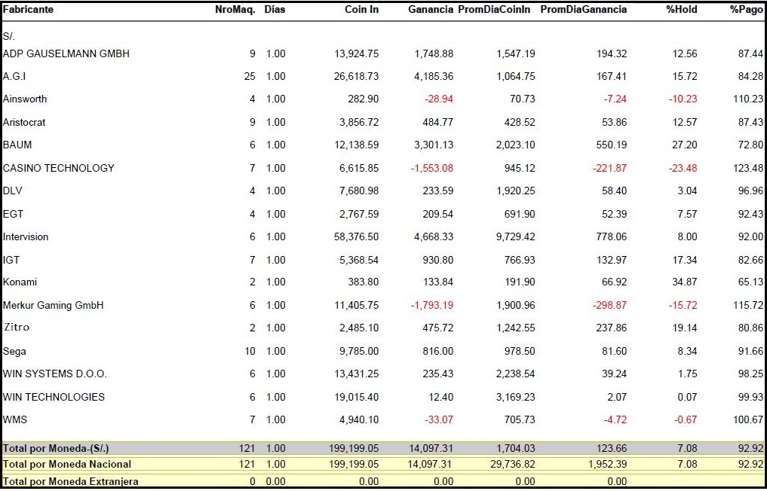767x491 pixels.
Task: Click the CASINO TECHNOLOGY manufacturer name
Action: pyautogui.click(x=59, y=168)
